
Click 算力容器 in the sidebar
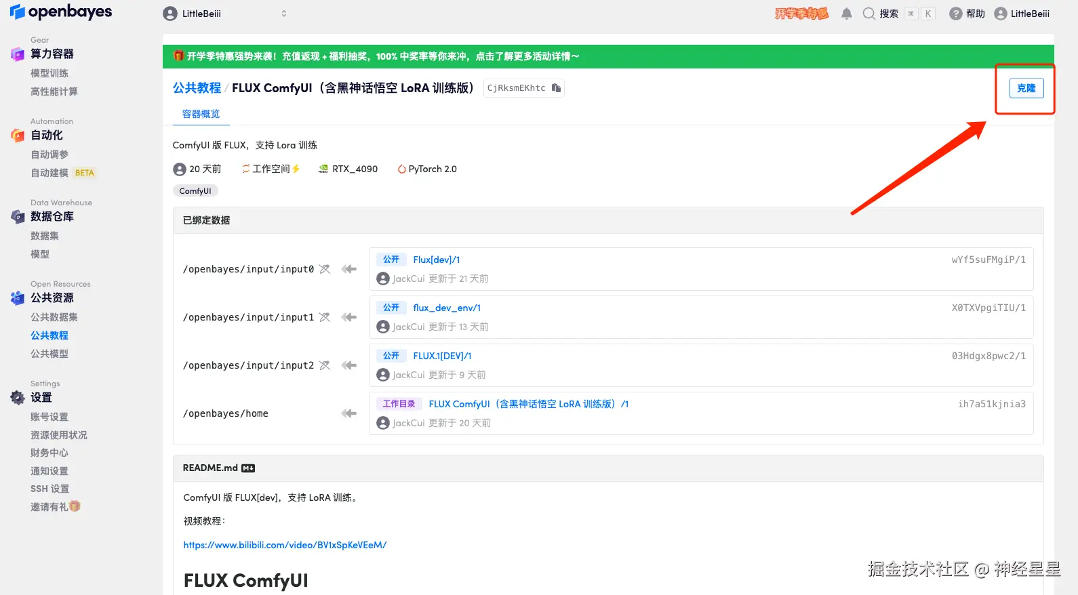52,54
